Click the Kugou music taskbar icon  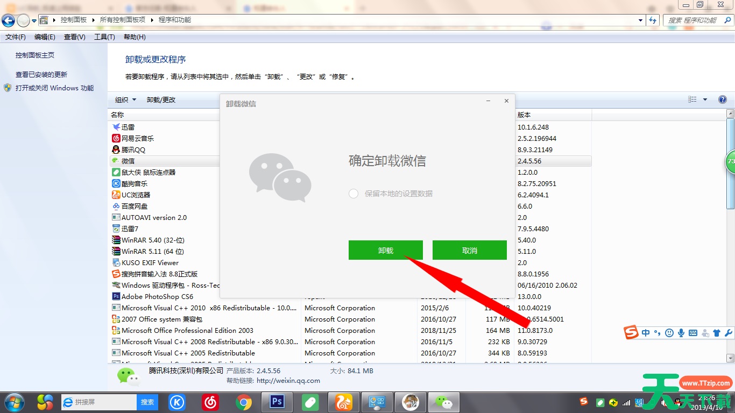(x=177, y=402)
